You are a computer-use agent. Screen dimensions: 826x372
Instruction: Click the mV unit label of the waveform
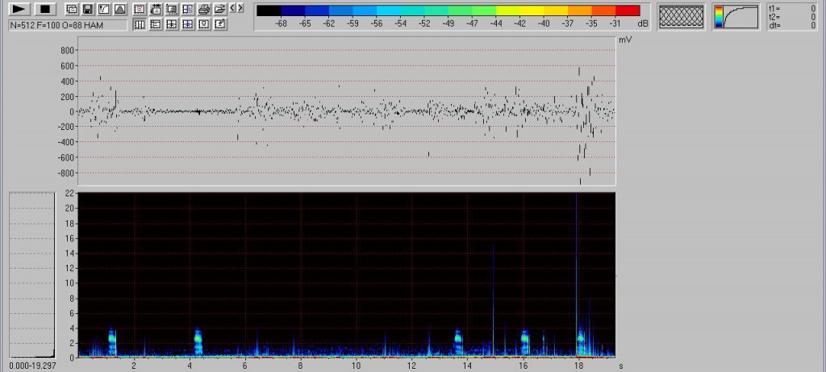pyautogui.click(x=625, y=40)
